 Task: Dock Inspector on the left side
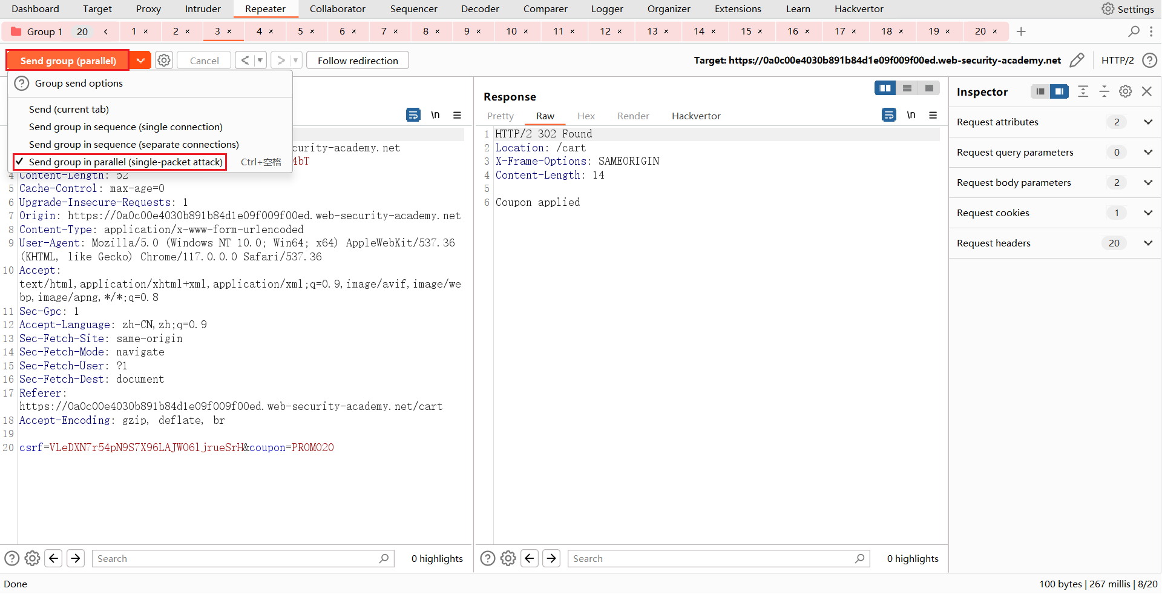pos(1040,91)
